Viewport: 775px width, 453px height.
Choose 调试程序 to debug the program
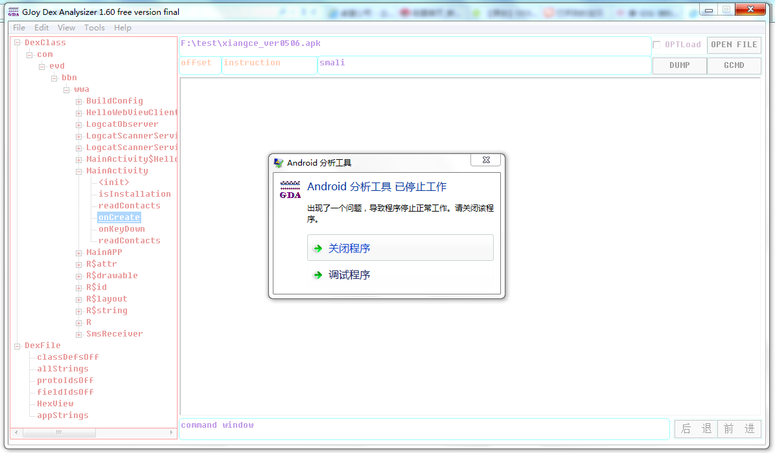coord(400,275)
